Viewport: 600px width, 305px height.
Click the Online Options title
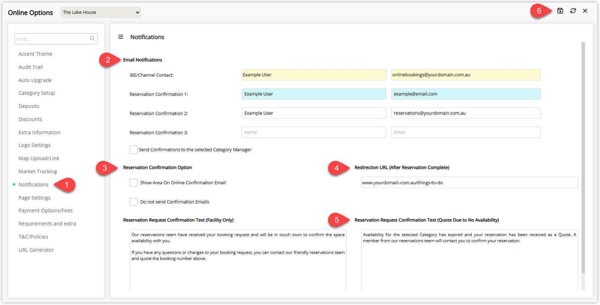pos(31,13)
